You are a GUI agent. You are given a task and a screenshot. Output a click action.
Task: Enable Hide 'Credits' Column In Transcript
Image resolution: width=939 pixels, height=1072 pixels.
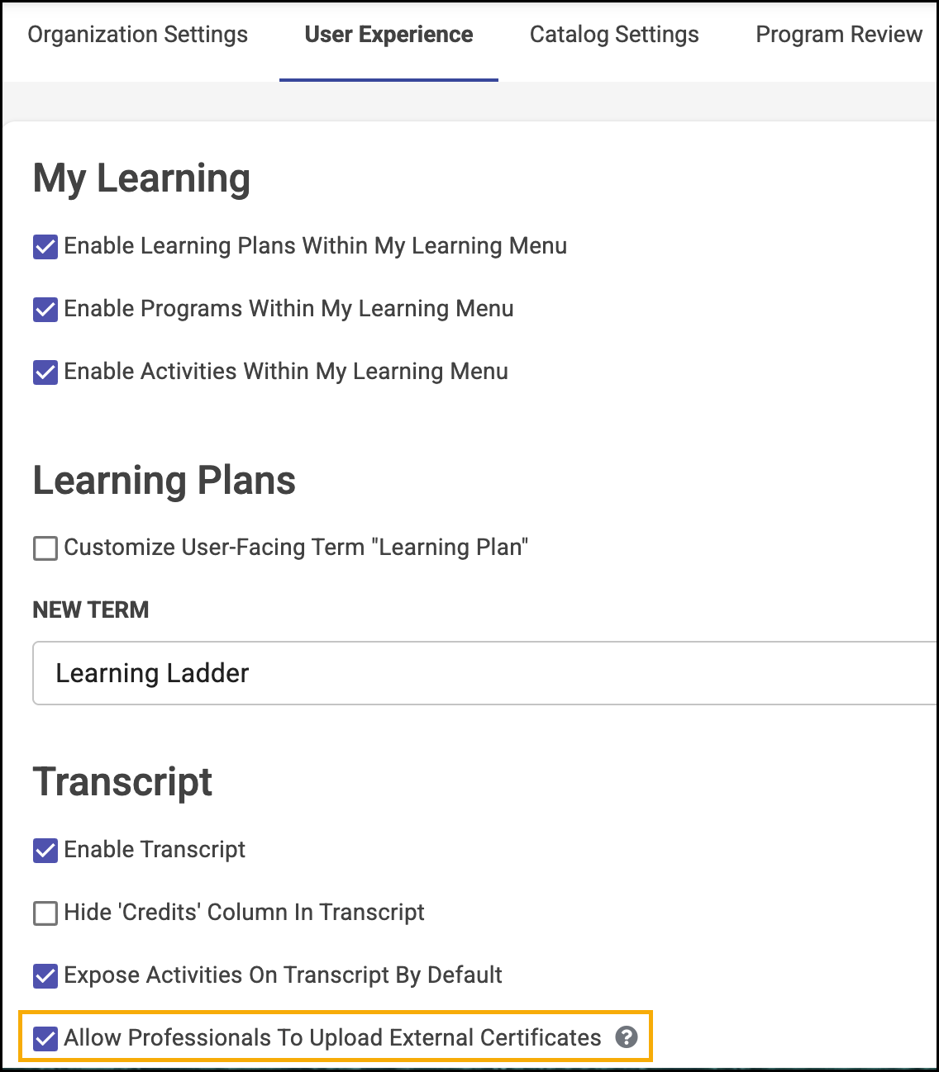pos(45,913)
